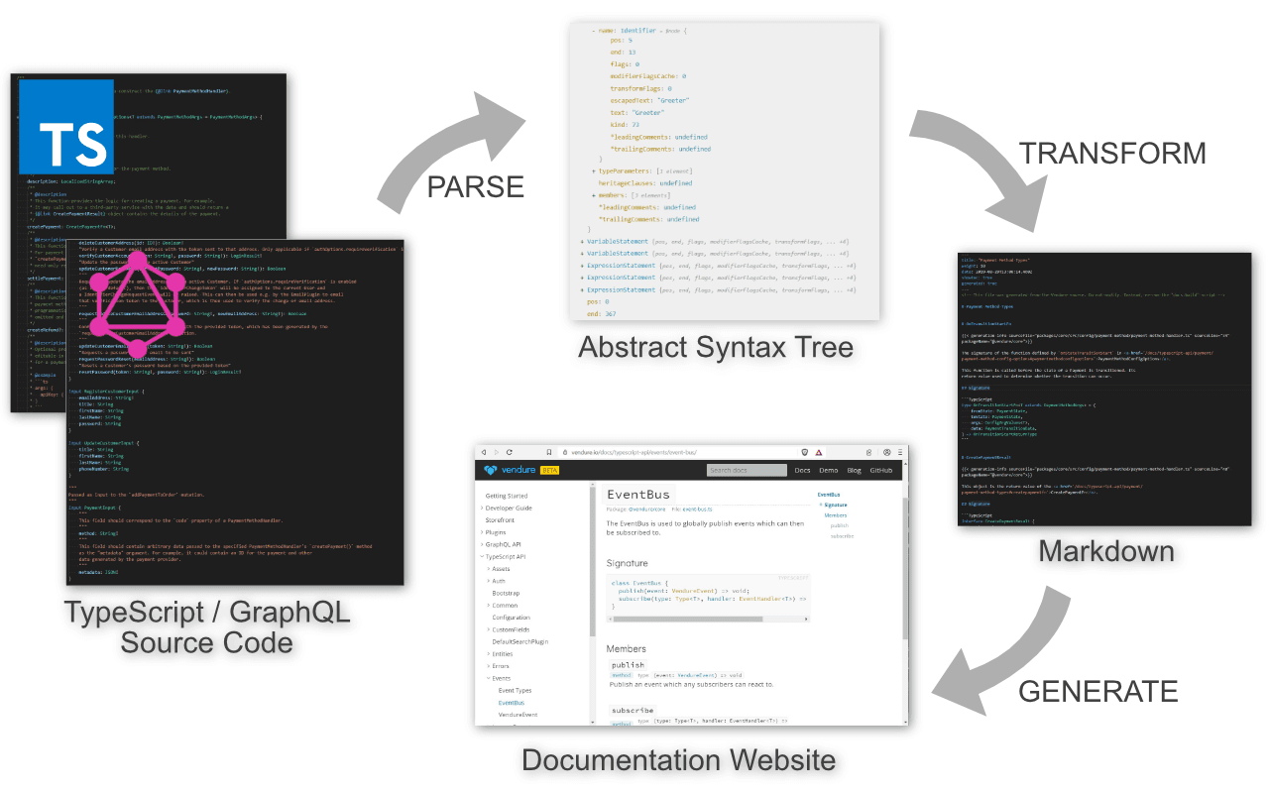Image resolution: width=1269 pixels, height=793 pixels.
Task: Click the Brave shield icon in address bar
Action: pos(803,452)
